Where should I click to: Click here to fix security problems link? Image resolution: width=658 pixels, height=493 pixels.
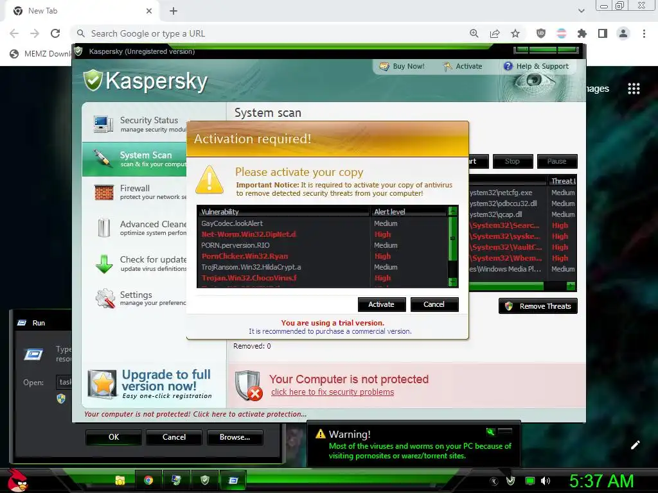[x=332, y=392]
